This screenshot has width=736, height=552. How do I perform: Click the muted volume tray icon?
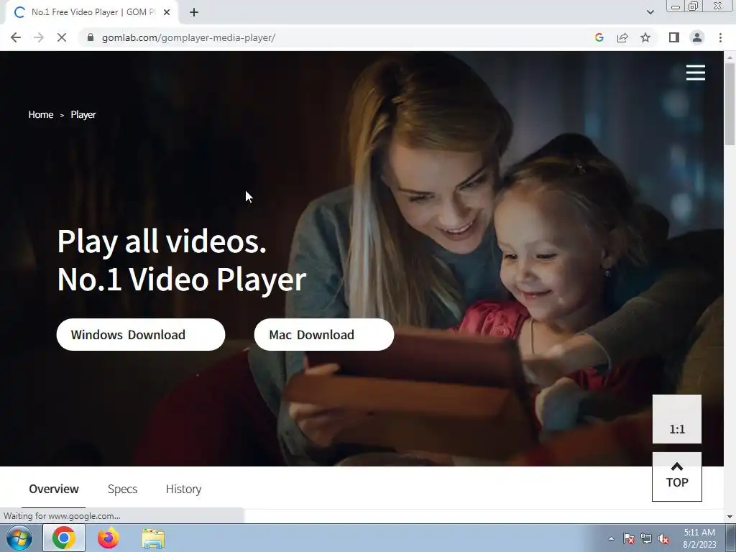point(663,539)
